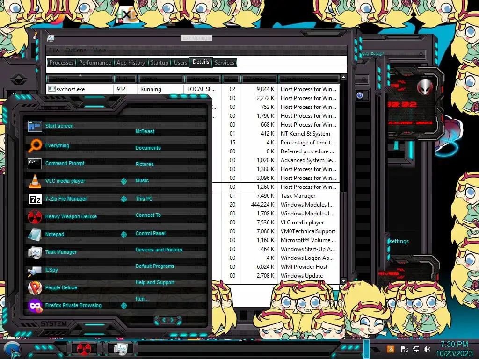Open Connect To entry
Screen dimensions: 479x359
click(148, 215)
